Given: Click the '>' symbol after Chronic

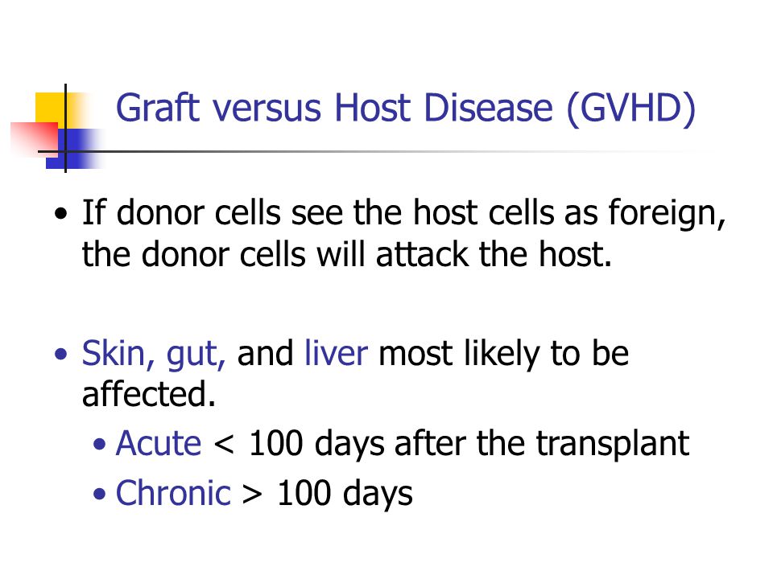Looking at the screenshot, I should click(x=252, y=494).
